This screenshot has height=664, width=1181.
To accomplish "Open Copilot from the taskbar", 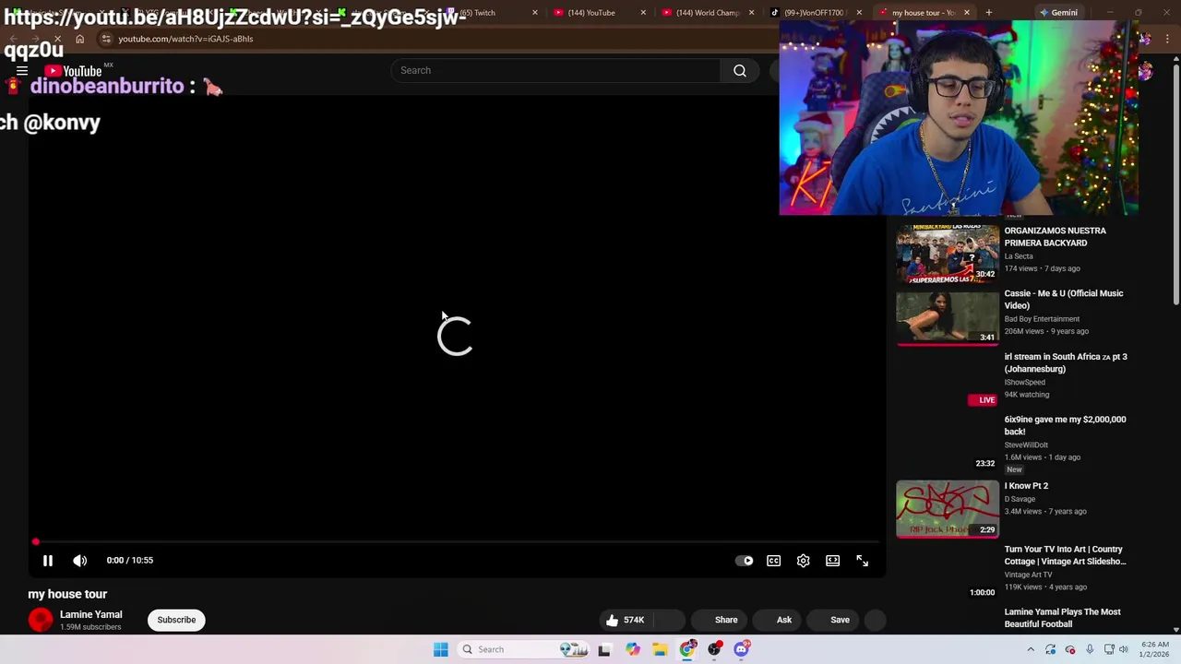I will coord(632,649).
